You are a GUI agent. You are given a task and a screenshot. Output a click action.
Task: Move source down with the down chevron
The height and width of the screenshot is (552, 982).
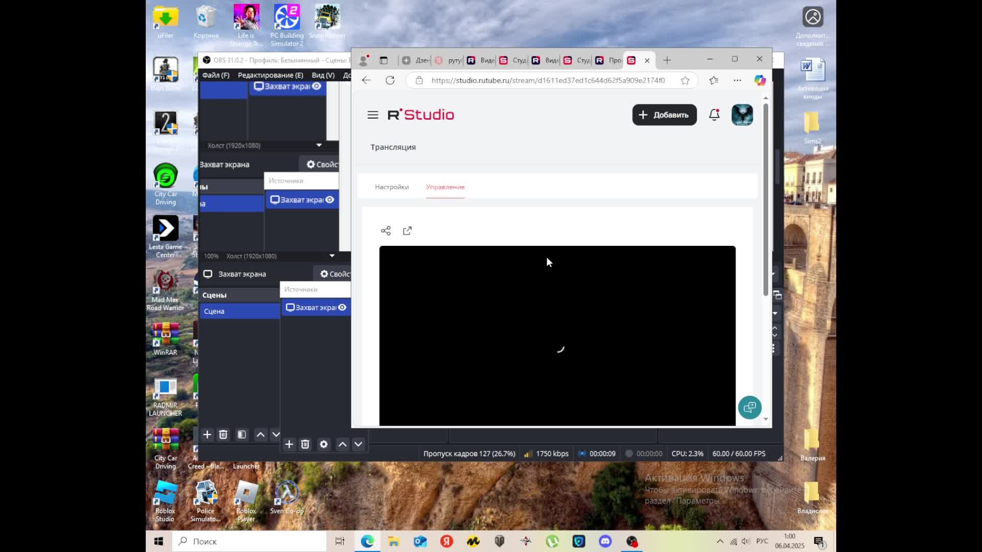[358, 444]
